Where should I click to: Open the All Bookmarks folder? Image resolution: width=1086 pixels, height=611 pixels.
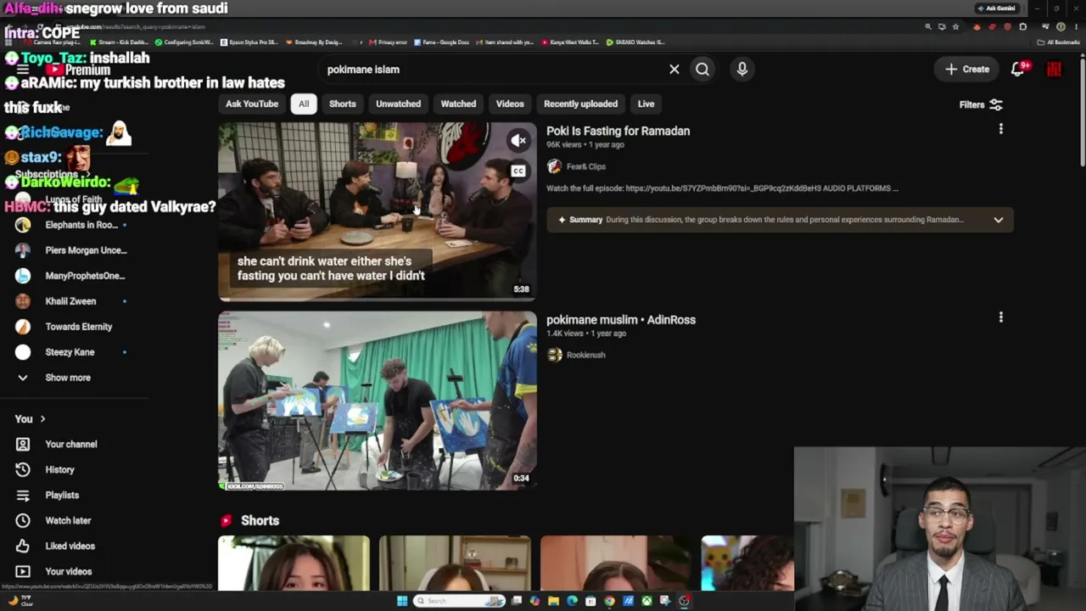click(1060, 42)
